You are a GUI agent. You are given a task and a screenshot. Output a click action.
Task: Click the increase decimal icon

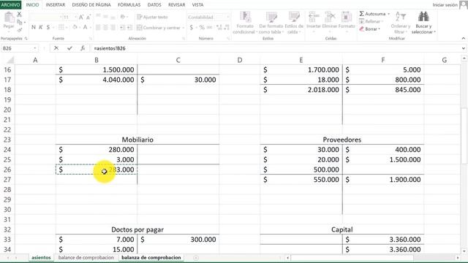pyautogui.click(x=219, y=28)
